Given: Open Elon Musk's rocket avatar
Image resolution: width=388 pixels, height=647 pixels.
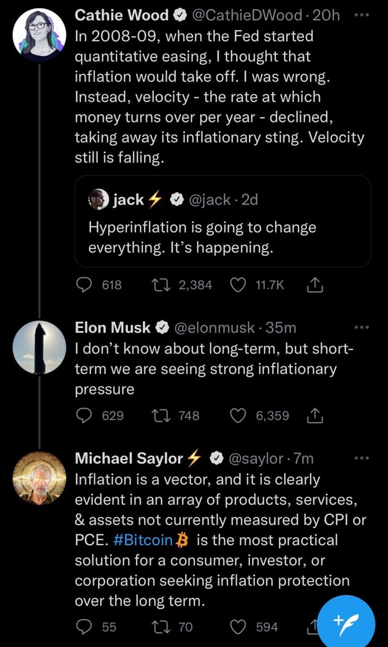Looking at the screenshot, I should [x=39, y=347].
